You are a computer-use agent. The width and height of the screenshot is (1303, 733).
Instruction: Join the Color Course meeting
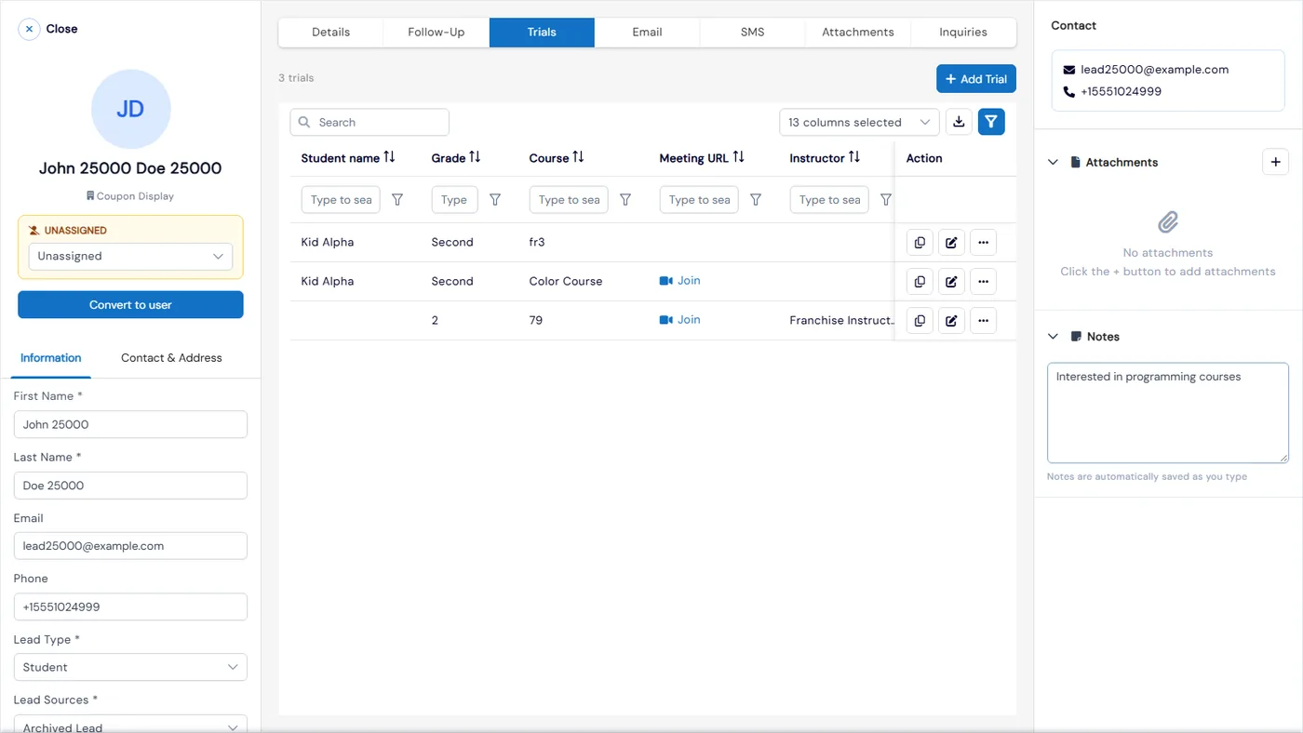tap(680, 281)
